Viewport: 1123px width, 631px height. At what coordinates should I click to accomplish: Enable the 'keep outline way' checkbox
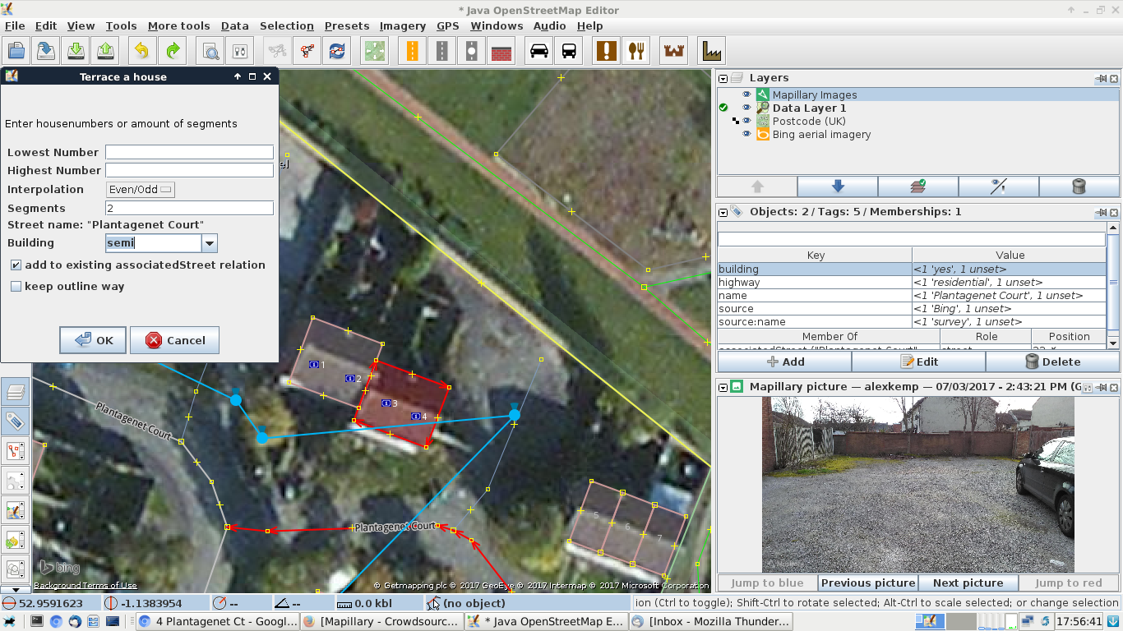click(x=16, y=287)
